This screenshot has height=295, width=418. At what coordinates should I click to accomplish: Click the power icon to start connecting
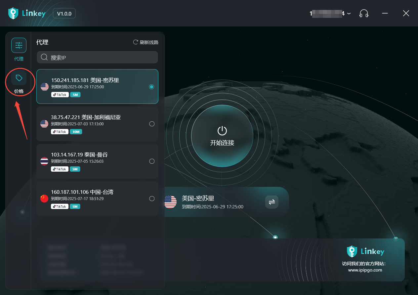pyautogui.click(x=222, y=131)
